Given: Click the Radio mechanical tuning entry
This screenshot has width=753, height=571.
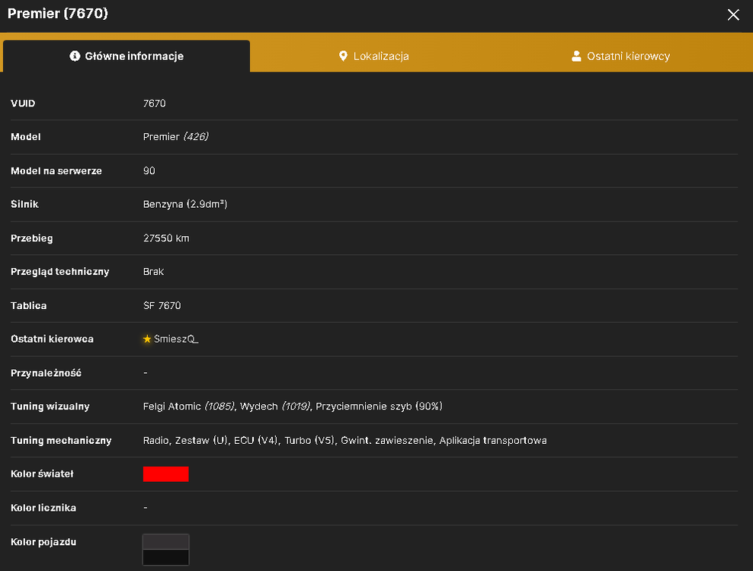Looking at the screenshot, I should coord(155,441).
